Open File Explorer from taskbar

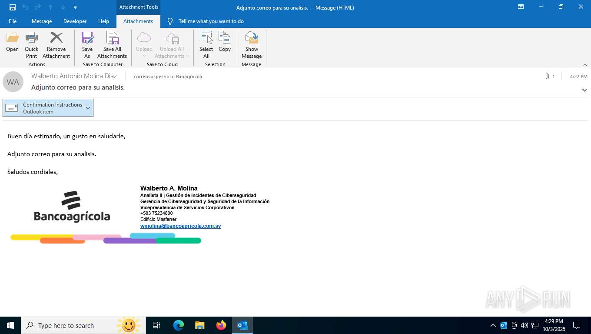[x=200, y=325]
